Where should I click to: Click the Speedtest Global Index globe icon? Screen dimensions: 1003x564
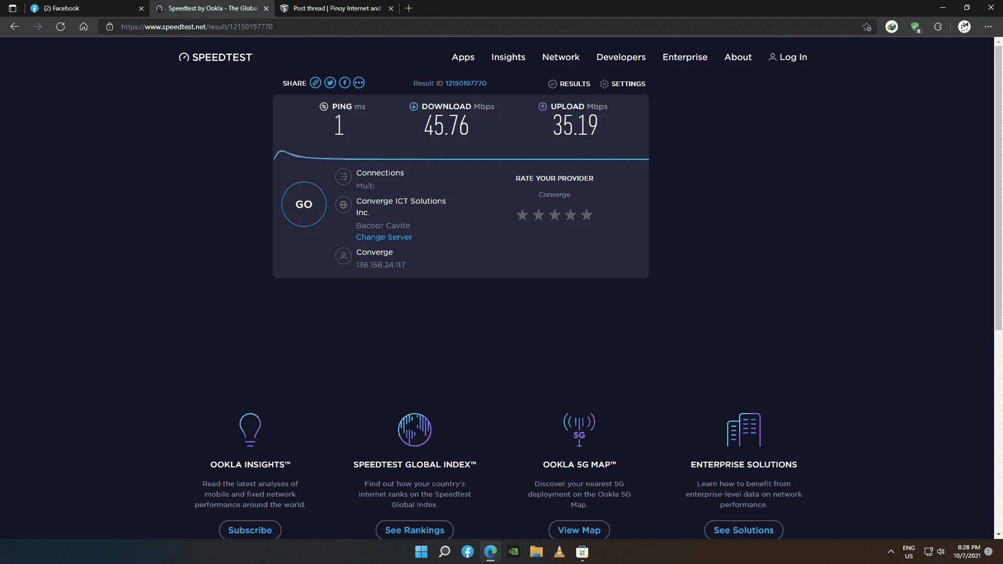[x=415, y=429]
